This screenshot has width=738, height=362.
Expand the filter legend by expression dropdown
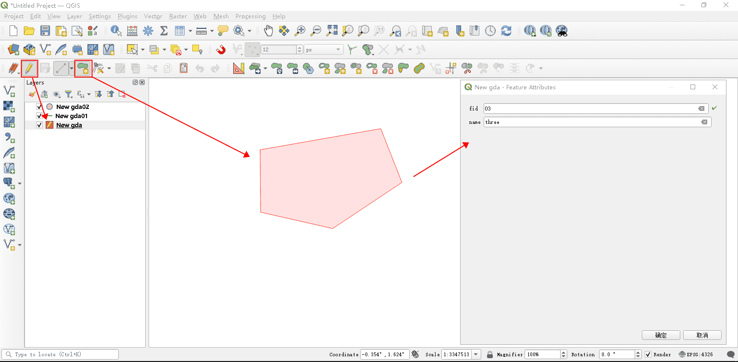89,94
